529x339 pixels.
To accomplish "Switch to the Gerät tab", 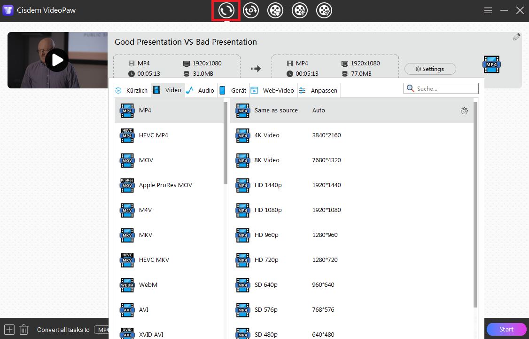I will [x=233, y=90].
